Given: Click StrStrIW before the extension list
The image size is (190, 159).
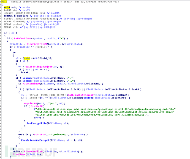Looking at the screenshot, I should [37, 106].
